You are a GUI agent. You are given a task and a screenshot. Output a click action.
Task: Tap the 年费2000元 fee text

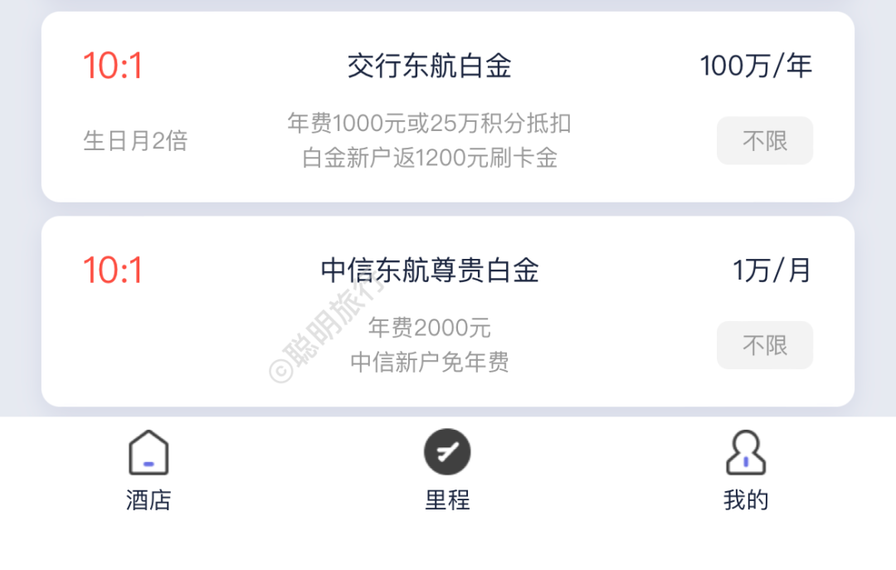(x=429, y=328)
